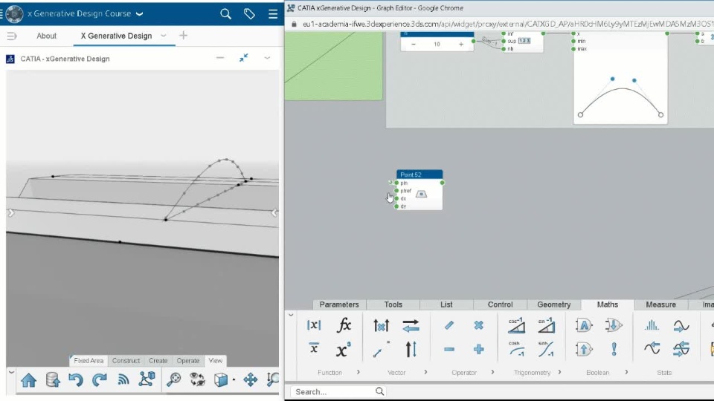The width and height of the screenshot is (714, 401).
Task: Select the opposing arrows vector tool
Action: tap(411, 325)
